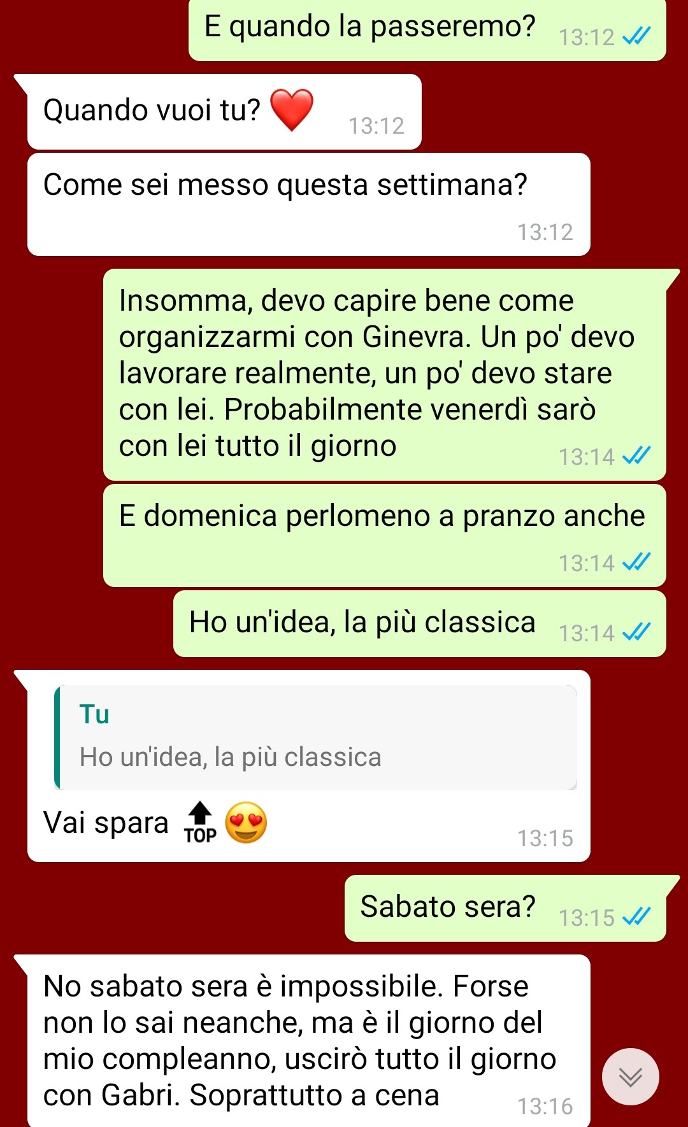This screenshot has height=1127, width=688.
Task: Select the 'Sabato sera?' sent message
Action: coord(505,908)
